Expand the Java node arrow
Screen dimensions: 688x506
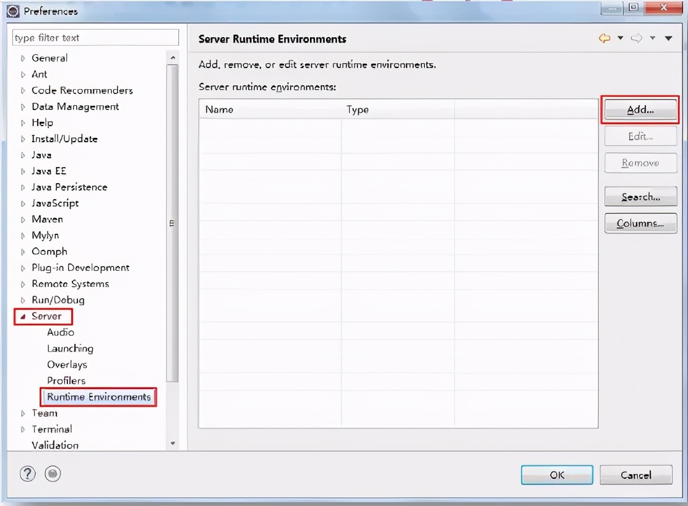pyautogui.click(x=23, y=155)
